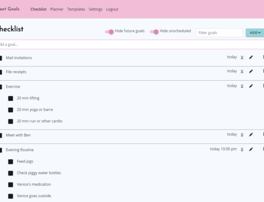Edit Exercise with the pencil icon
The height and width of the screenshot is (202, 264).
click(251, 86)
